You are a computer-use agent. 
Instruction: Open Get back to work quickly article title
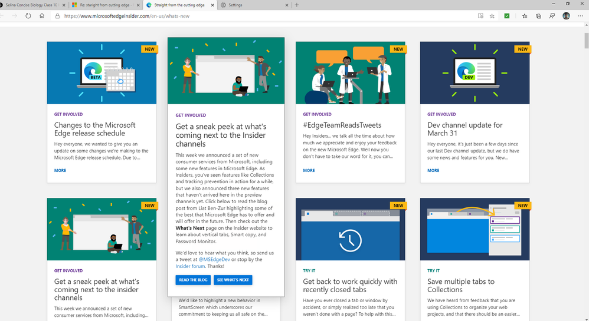point(350,286)
